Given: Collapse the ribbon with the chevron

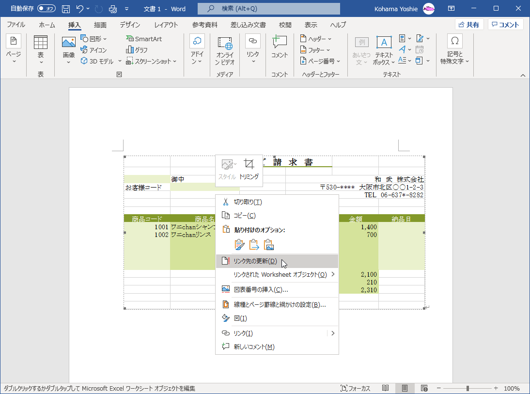Looking at the screenshot, I should (523, 75).
